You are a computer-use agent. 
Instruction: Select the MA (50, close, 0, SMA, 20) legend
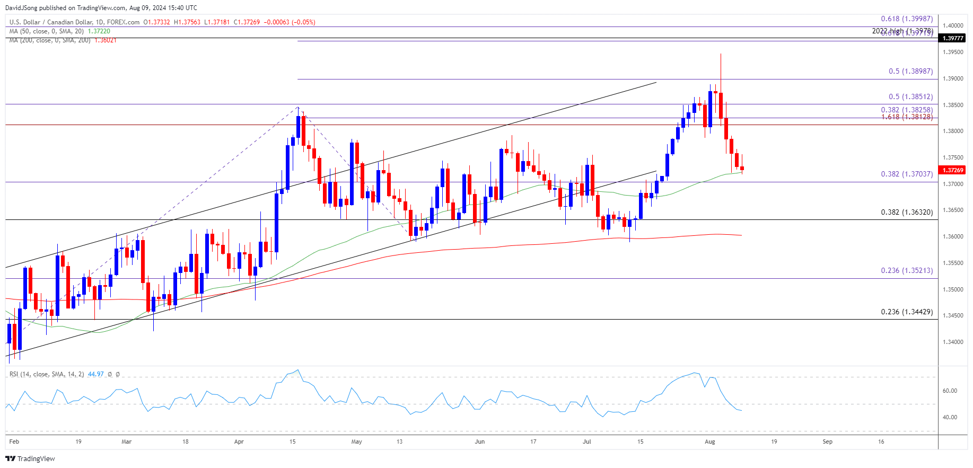click(47, 31)
